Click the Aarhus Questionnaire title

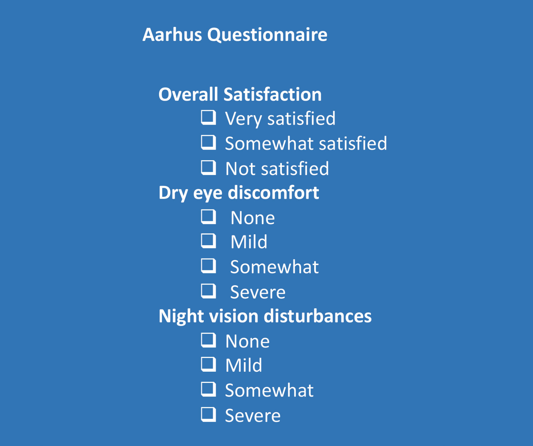235,35
